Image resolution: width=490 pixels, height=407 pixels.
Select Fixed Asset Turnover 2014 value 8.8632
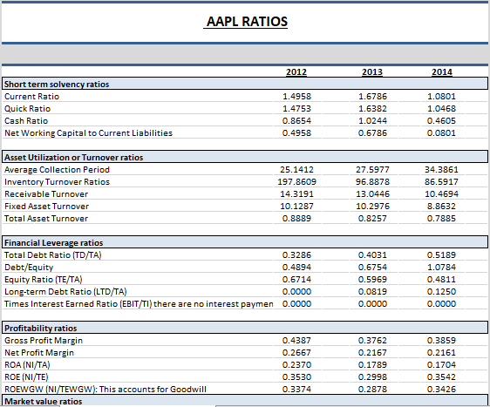(x=441, y=207)
